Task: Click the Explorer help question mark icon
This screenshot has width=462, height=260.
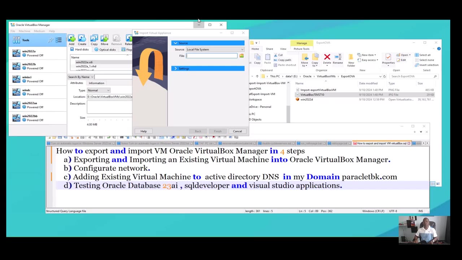Action: point(439,49)
